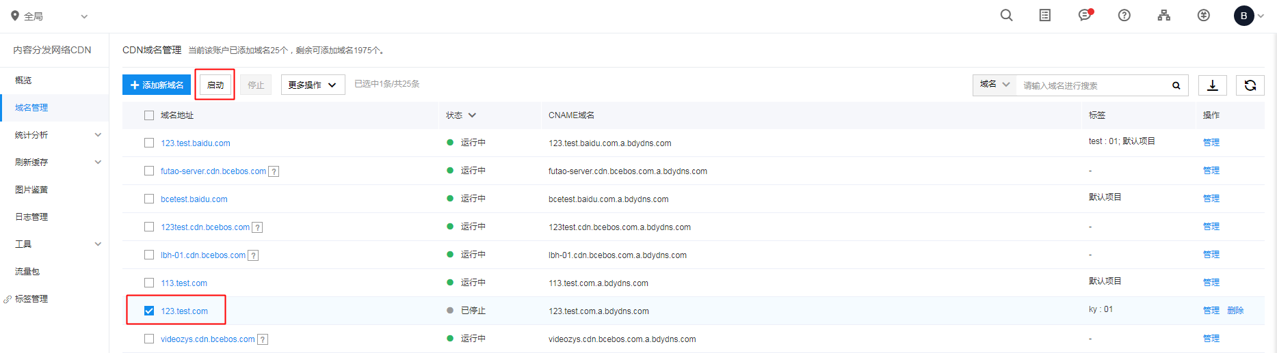Open the 更多操作 dropdown
The height and width of the screenshot is (353, 1277).
pyautogui.click(x=313, y=85)
